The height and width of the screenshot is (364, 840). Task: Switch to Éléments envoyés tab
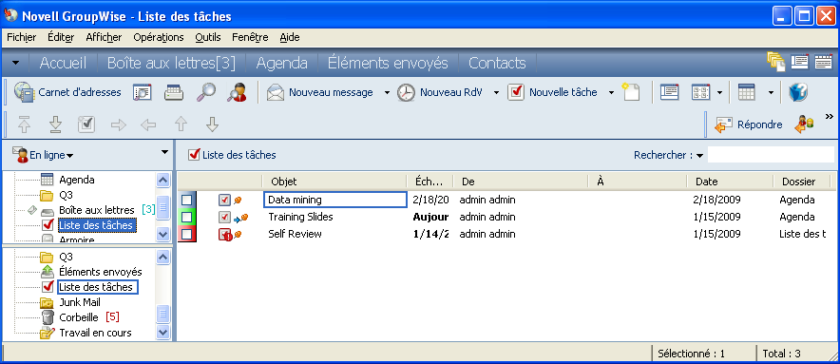[x=388, y=64]
